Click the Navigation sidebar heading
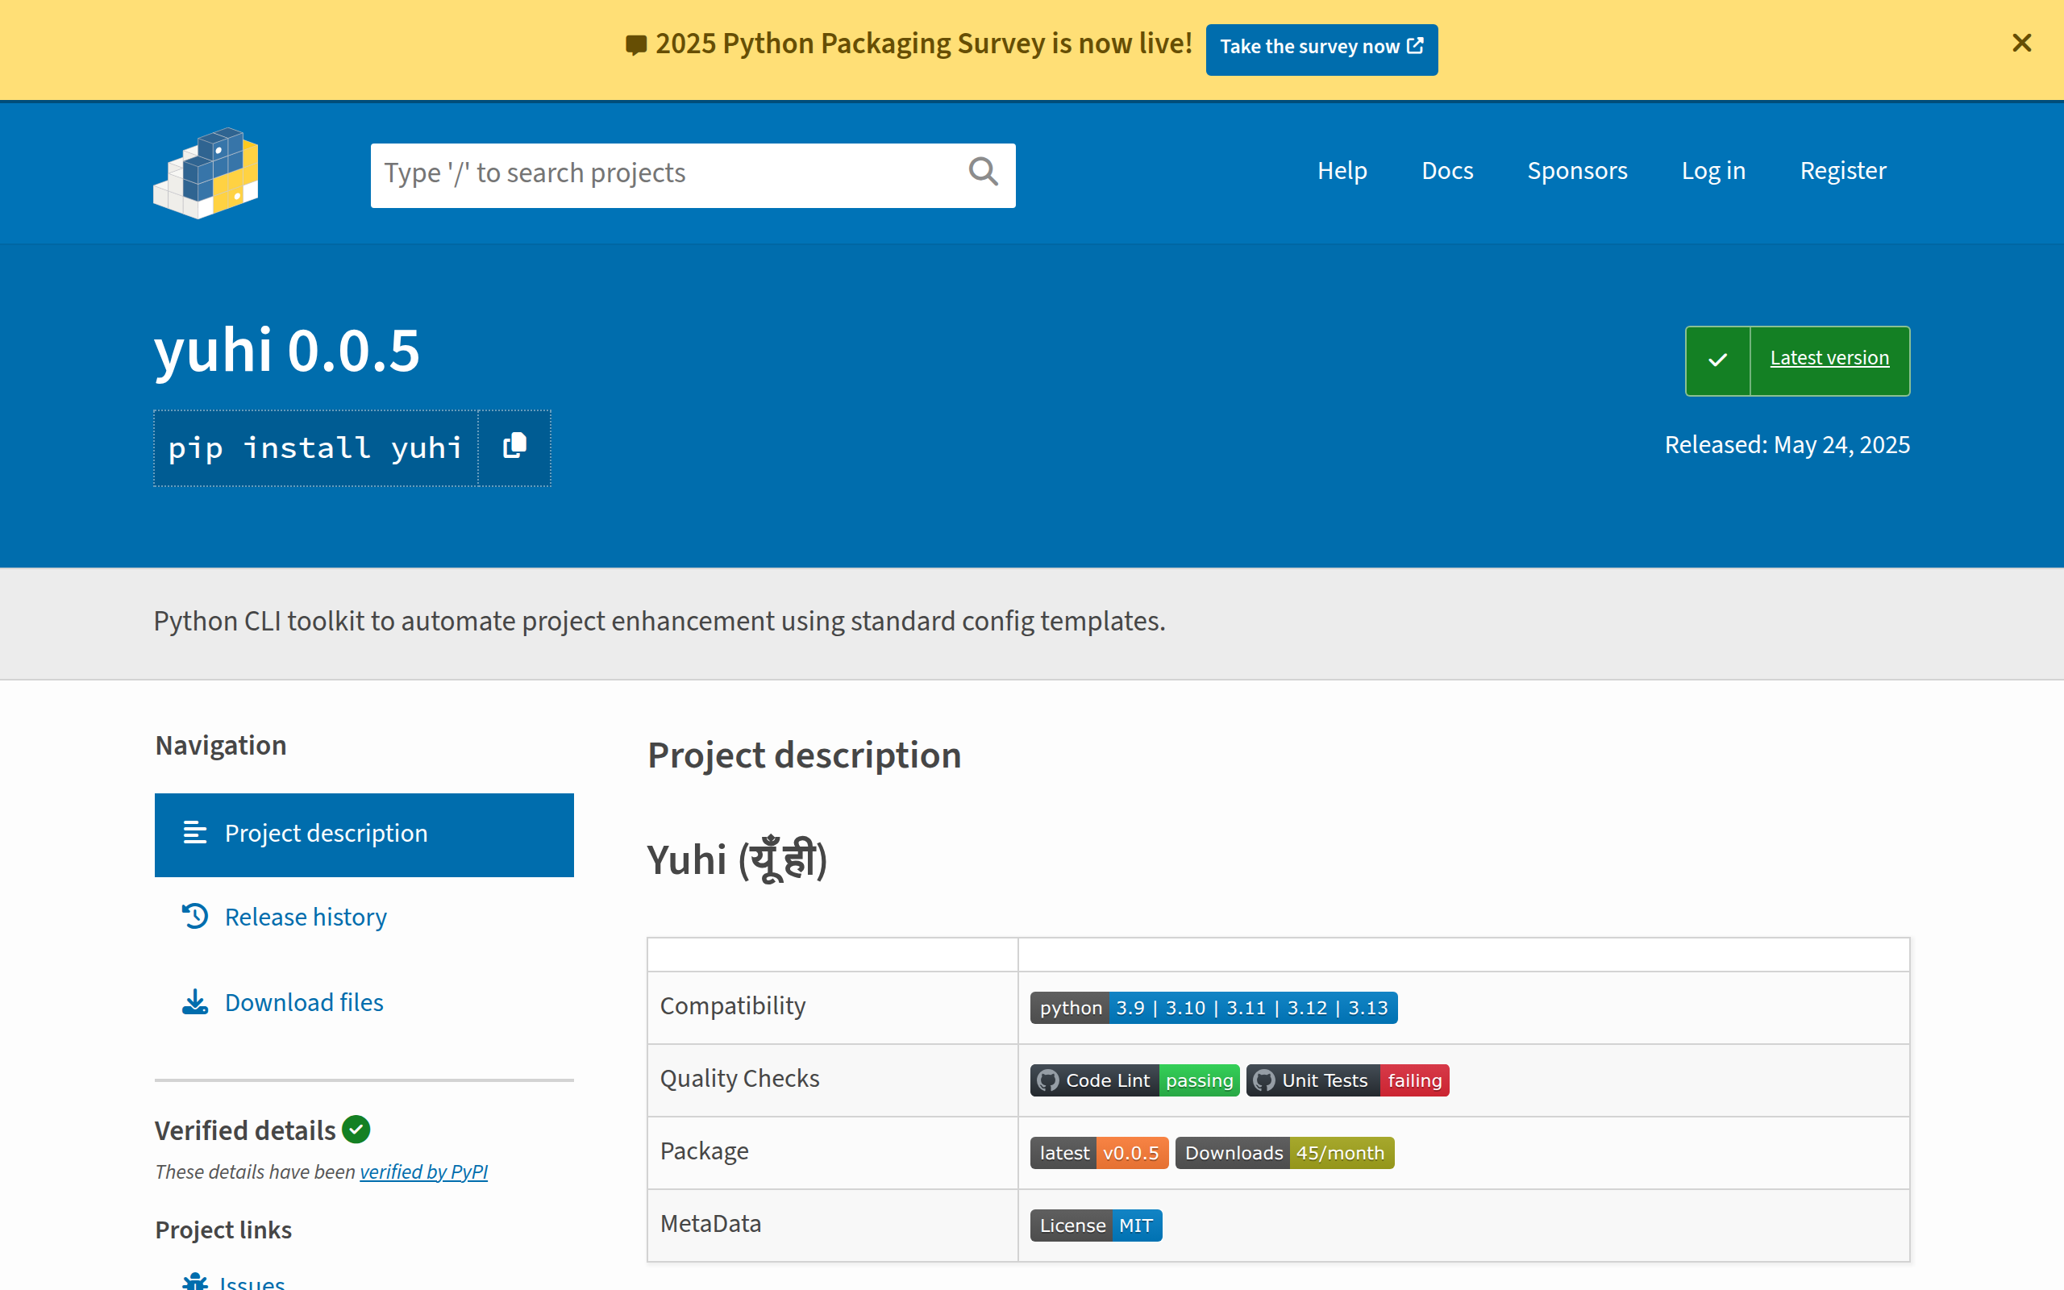Image resolution: width=2064 pixels, height=1290 pixels. pyautogui.click(x=221, y=745)
